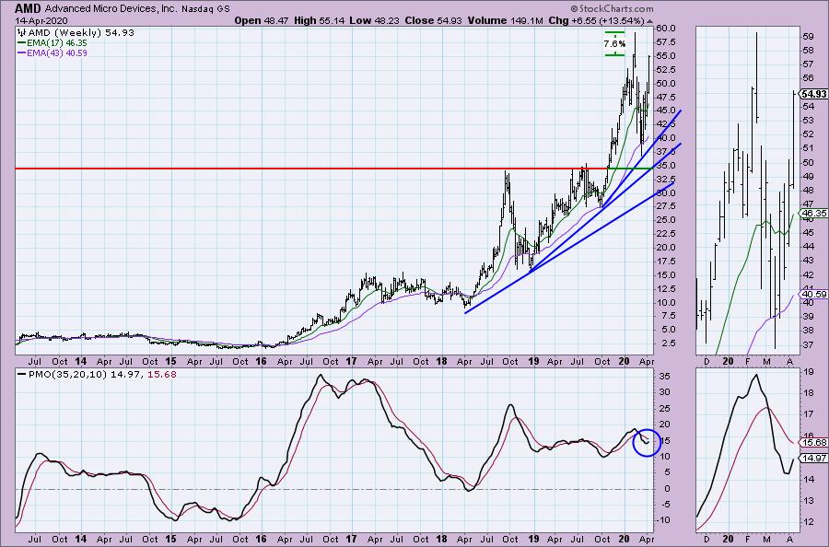Click the 59 label on zoom panel scale
829x547 pixels.
(809, 37)
